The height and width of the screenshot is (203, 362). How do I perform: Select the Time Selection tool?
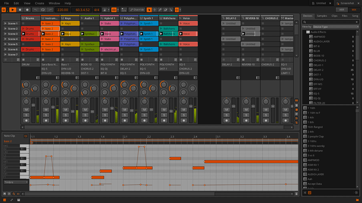point(155,10)
